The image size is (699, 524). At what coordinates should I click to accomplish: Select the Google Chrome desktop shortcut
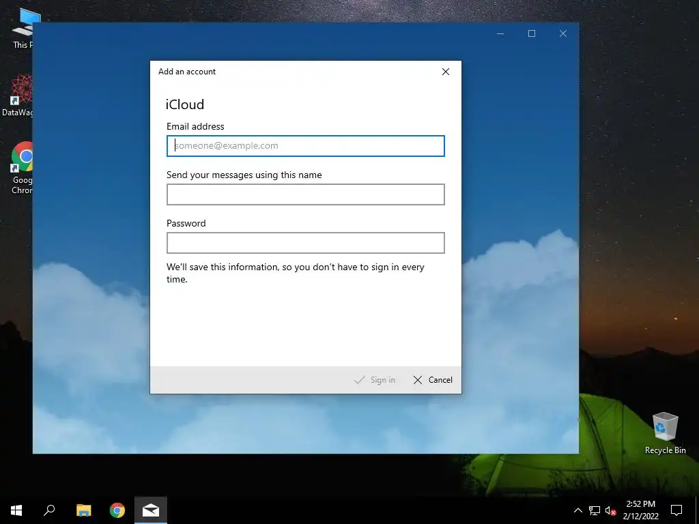point(21,168)
